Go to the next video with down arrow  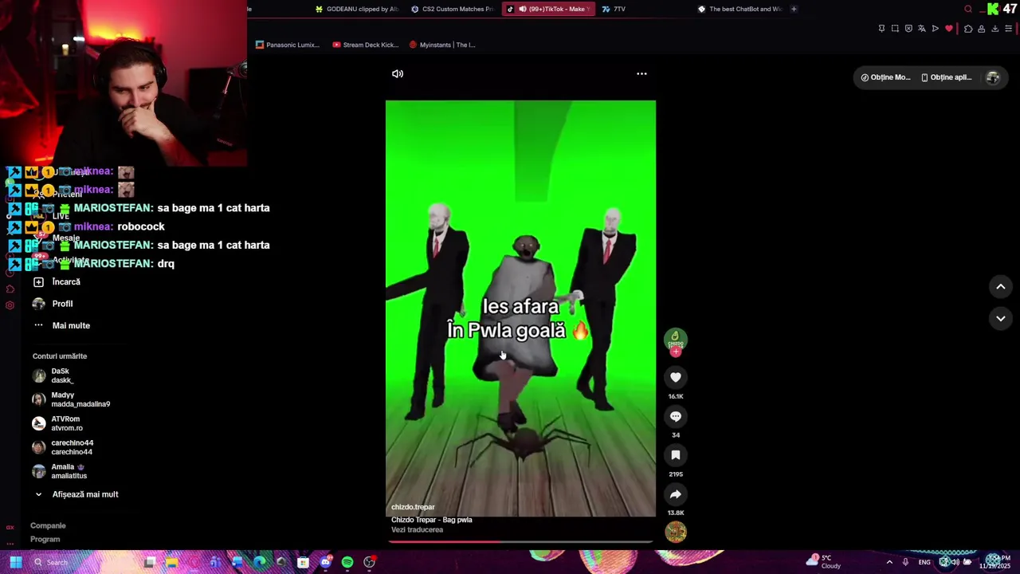(x=1001, y=318)
